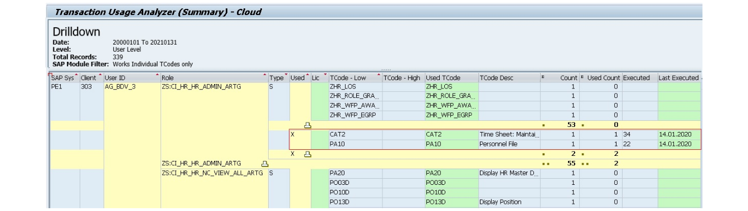Select the Used Count column header
The image size is (748, 211).
click(x=601, y=78)
